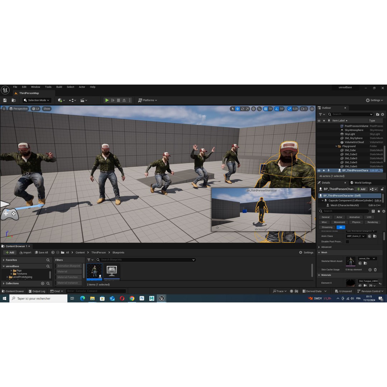Click the camera speed icon

coord(304,109)
